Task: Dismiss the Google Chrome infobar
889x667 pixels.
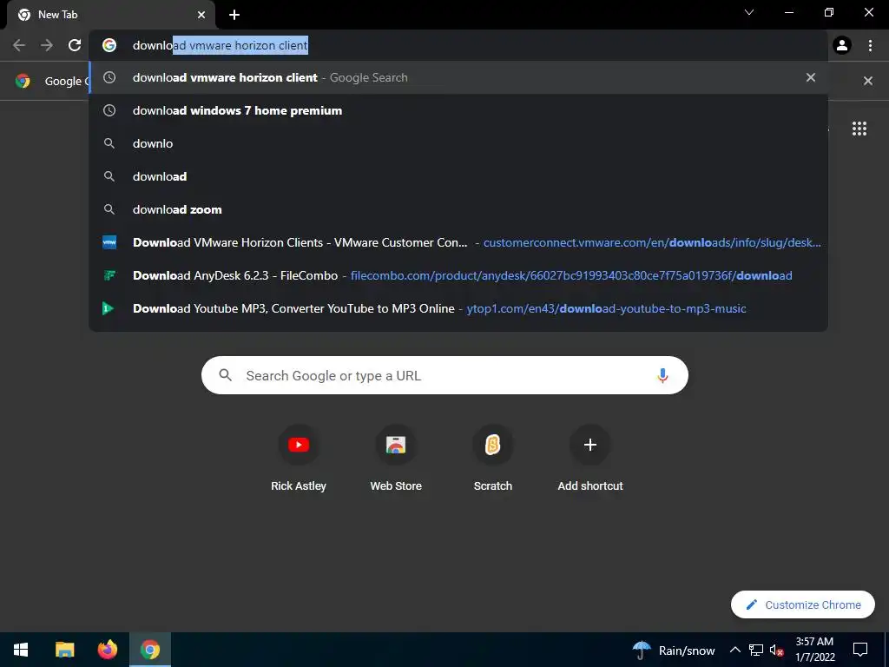Action: (x=867, y=81)
